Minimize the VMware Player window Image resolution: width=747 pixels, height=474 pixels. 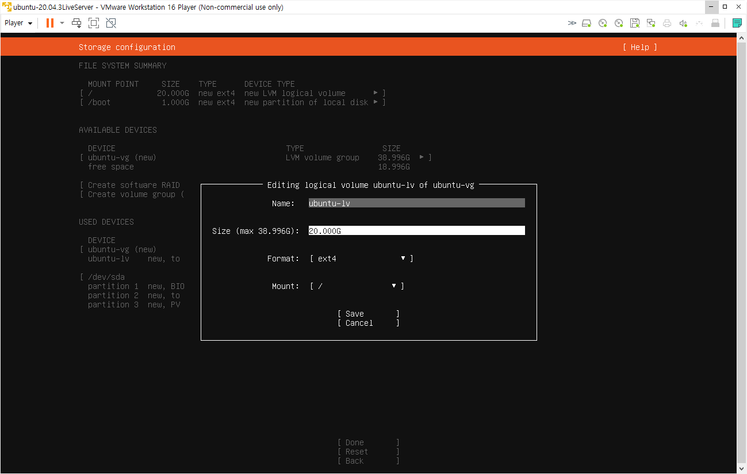click(712, 7)
